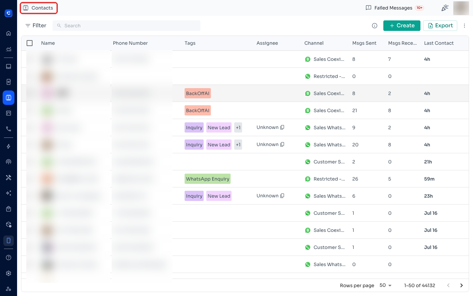Viewport: 473px width, 296px height.
Task: Open the Filter menu
Action: tap(36, 26)
